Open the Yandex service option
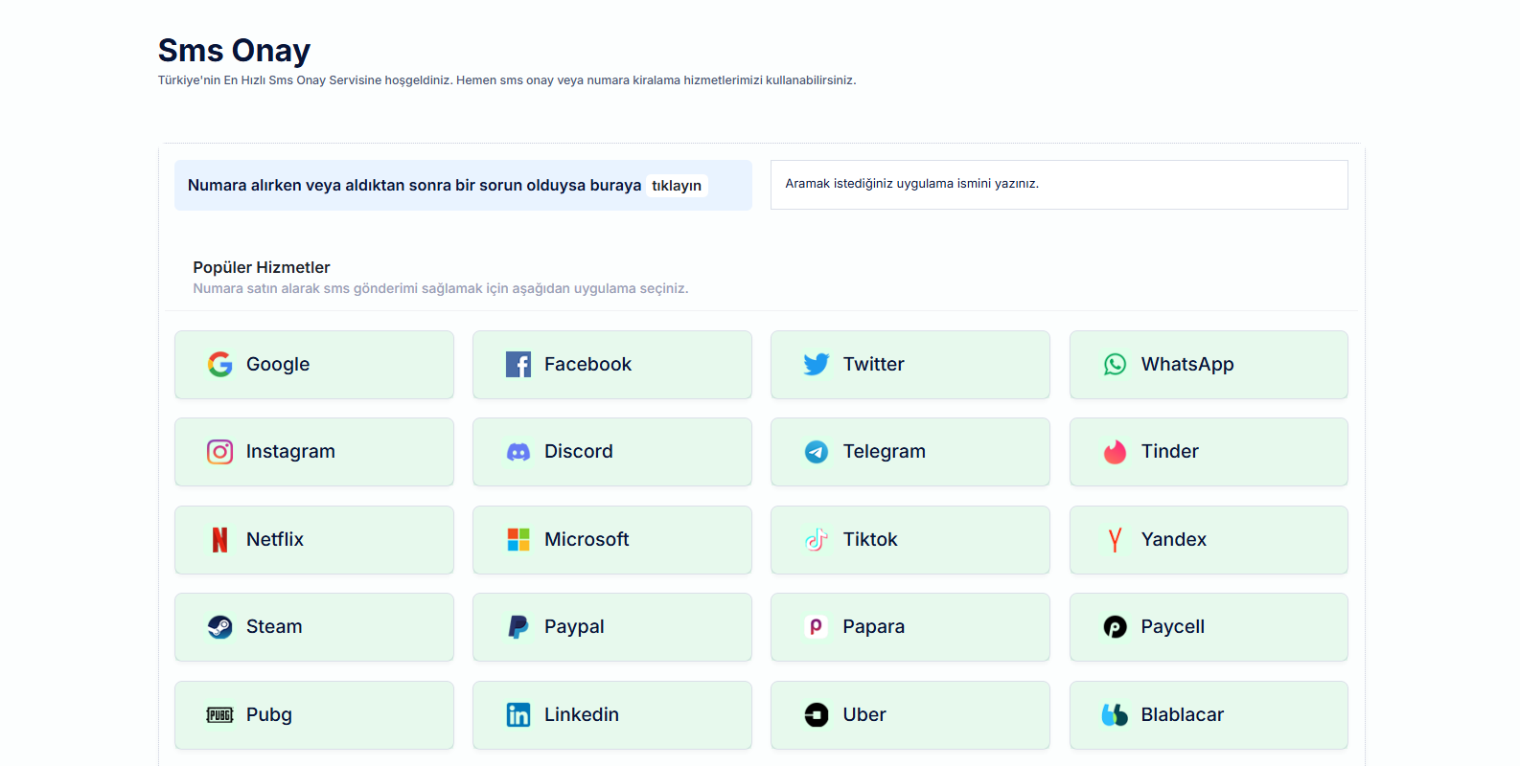Image resolution: width=1520 pixels, height=766 pixels. (x=1208, y=540)
